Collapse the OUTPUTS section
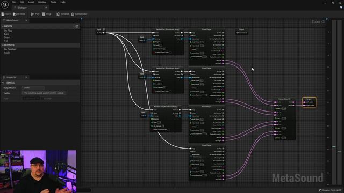 tap(3, 45)
